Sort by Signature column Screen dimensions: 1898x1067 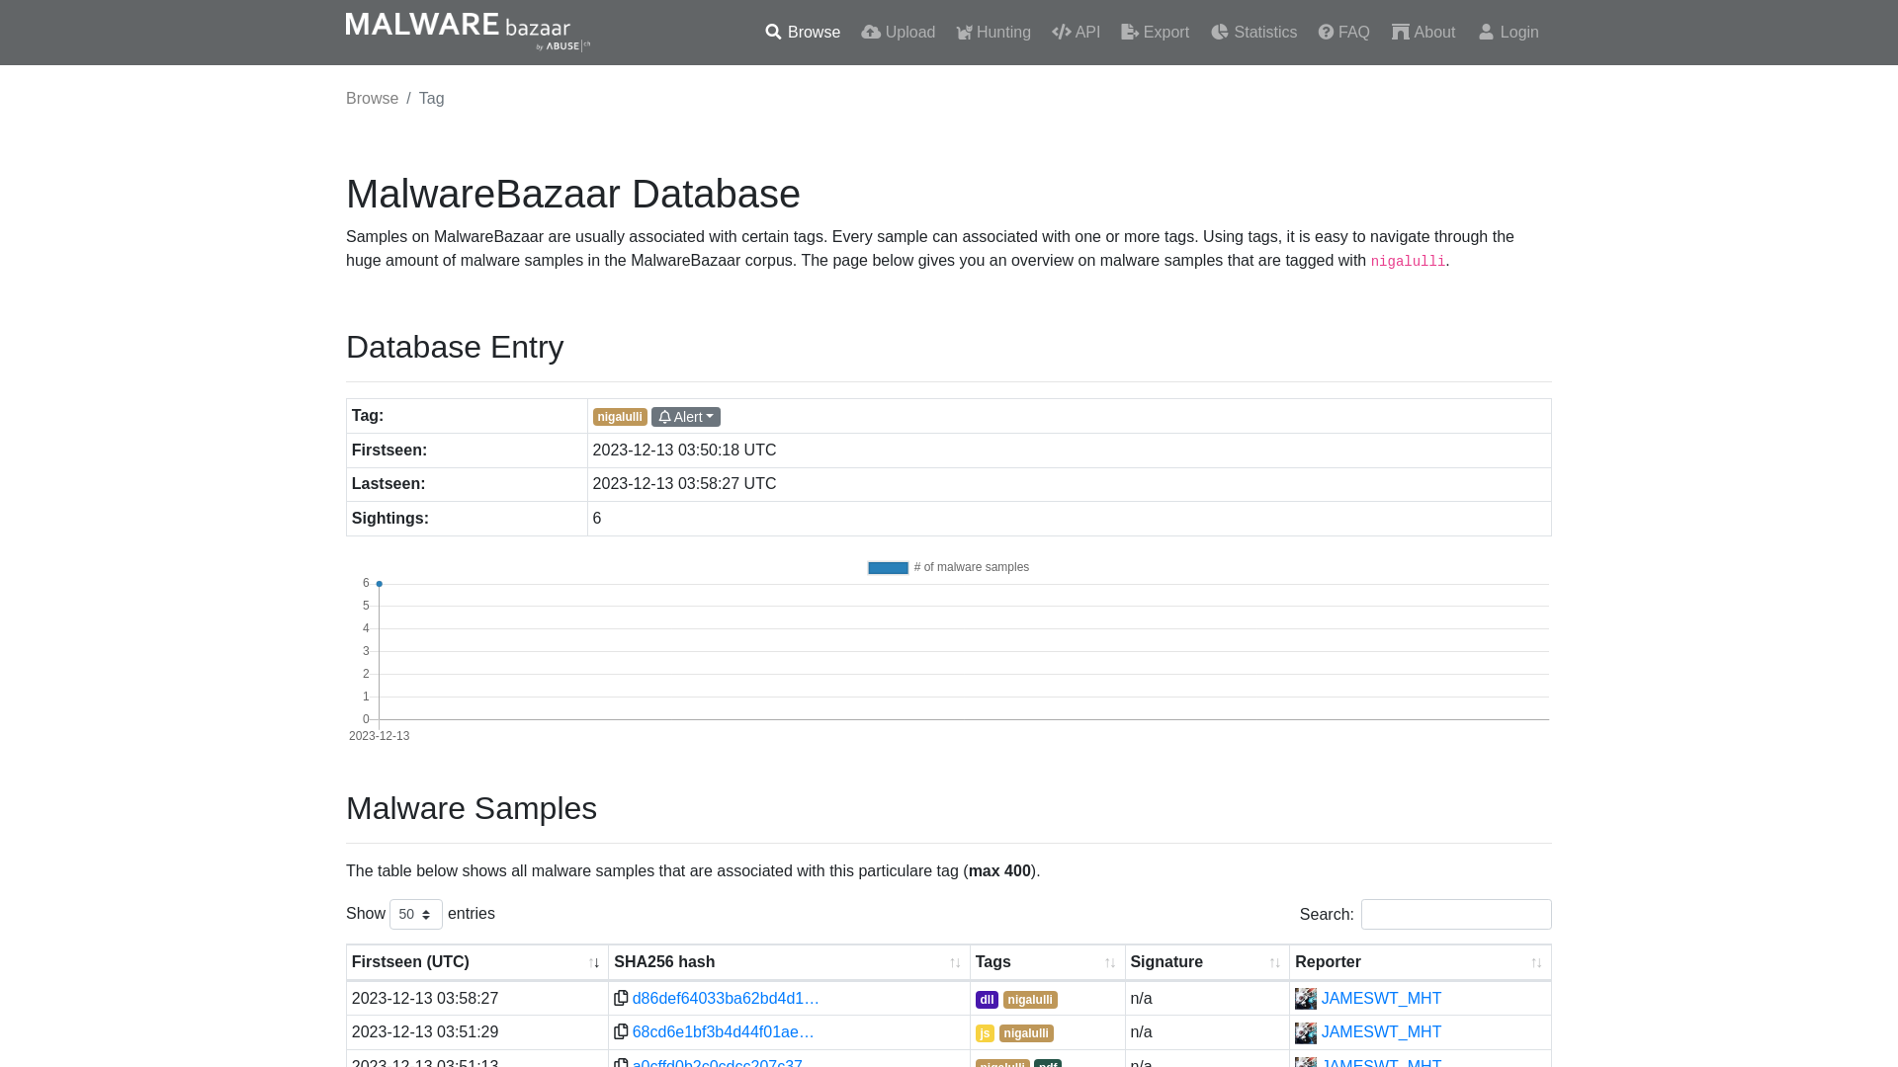tap(1207, 962)
